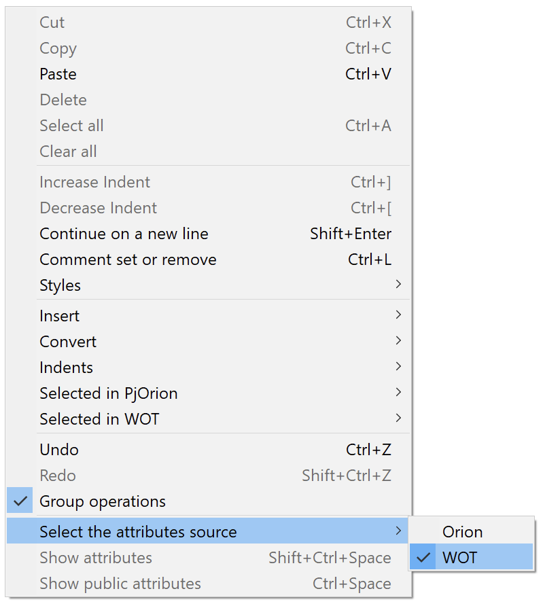This screenshot has height=606, width=545.
Task: Choose Cut from the context menu
Action: pos(52,22)
